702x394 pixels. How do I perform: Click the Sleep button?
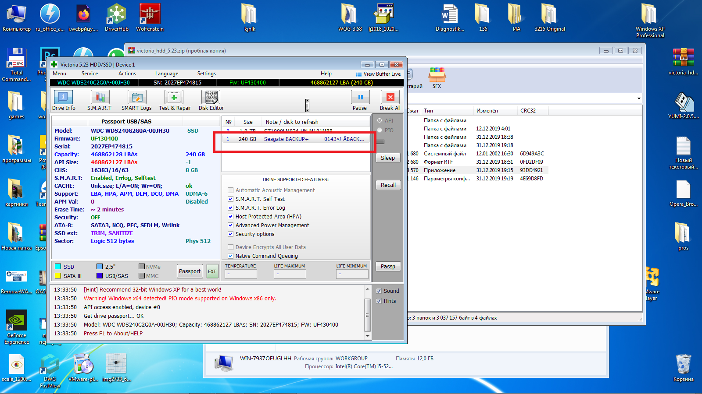pyautogui.click(x=388, y=158)
